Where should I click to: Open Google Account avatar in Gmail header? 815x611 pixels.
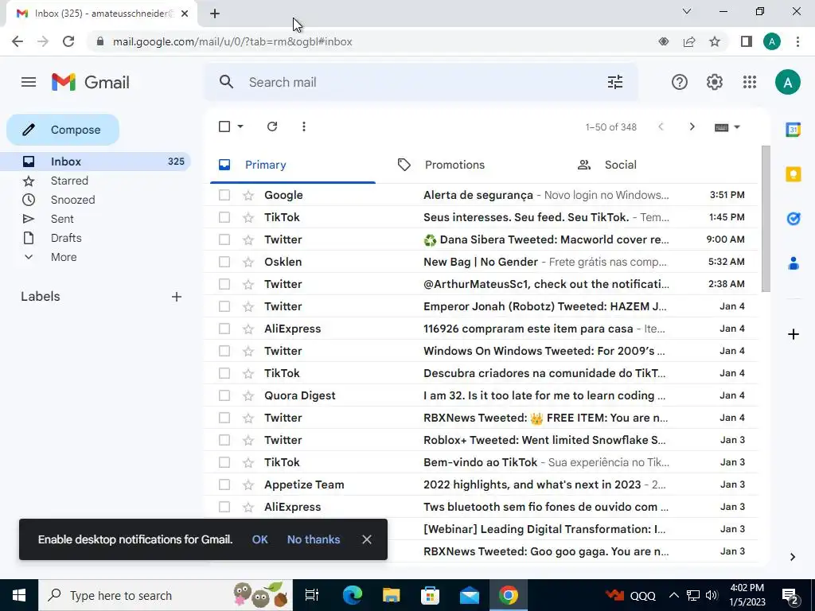787,82
